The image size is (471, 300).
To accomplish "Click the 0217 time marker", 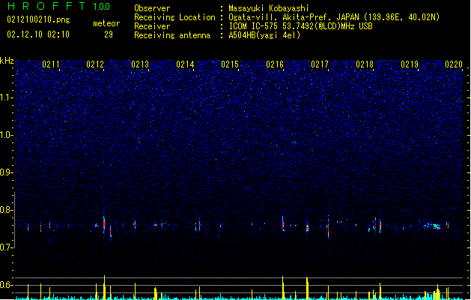I will 320,64.
